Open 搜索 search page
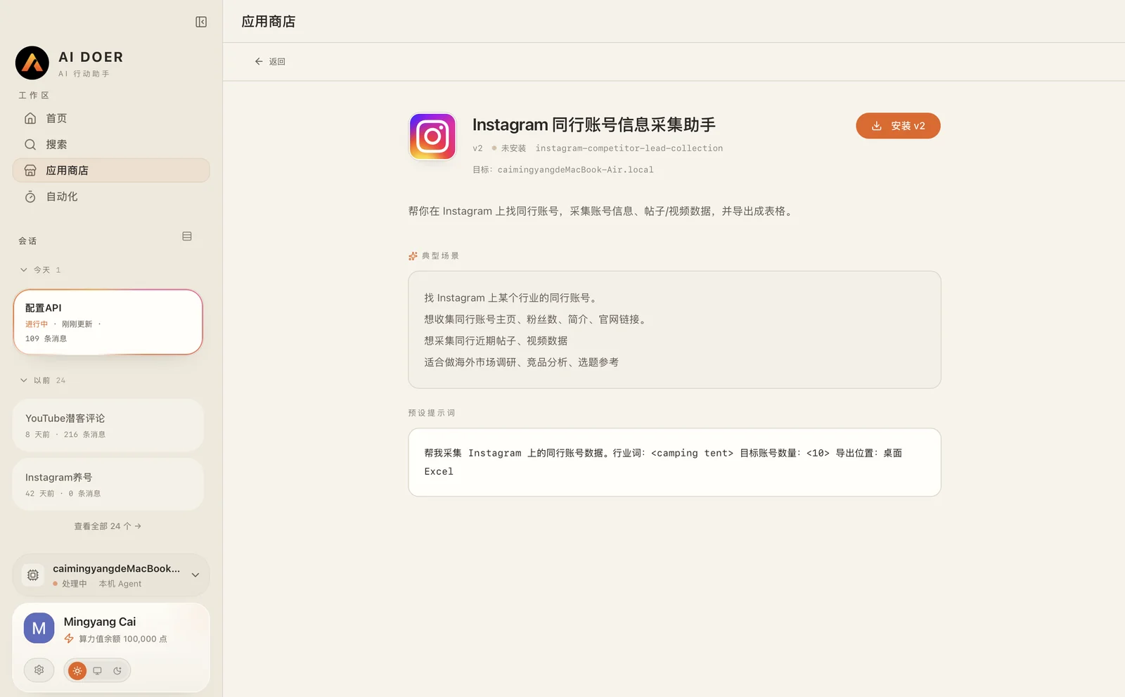 (111, 144)
